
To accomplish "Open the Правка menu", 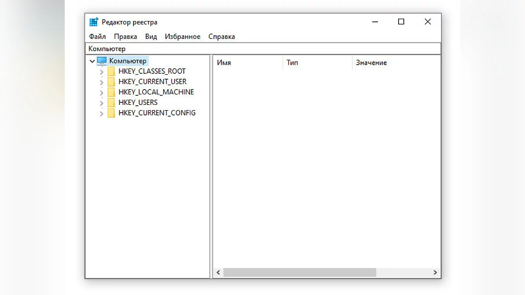I will pyautogui.click(x=125, y=37).
